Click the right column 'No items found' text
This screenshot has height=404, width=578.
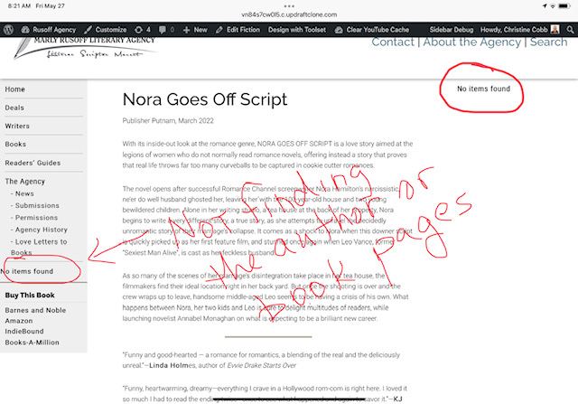[x=484, y=89]
